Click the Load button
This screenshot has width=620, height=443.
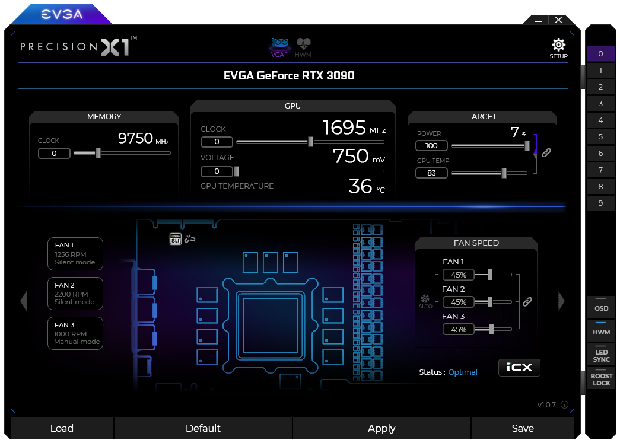tap(62, 428)
